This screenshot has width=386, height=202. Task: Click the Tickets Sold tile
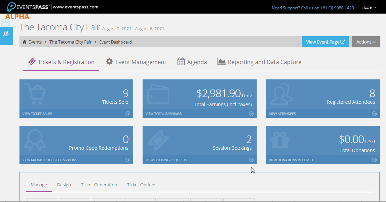tap(76, 99)
